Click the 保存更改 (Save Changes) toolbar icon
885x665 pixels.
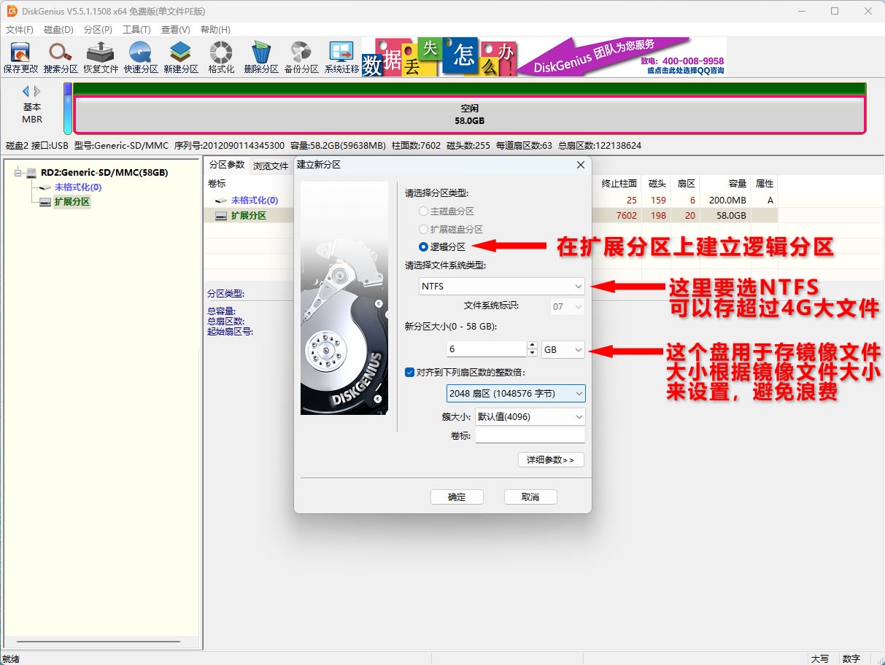click(x=20, y=57)
